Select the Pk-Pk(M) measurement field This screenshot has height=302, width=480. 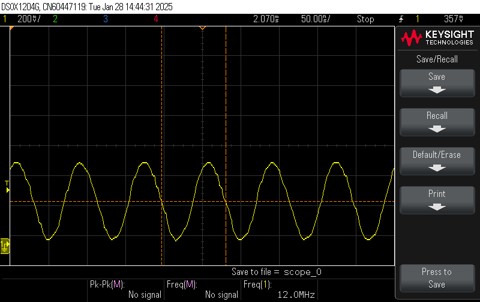[126, 289]
